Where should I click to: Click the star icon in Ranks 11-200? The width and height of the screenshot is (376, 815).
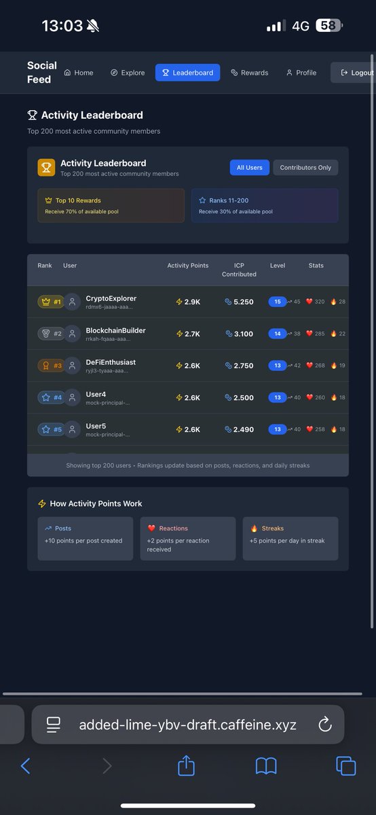[x=202, y=201]
